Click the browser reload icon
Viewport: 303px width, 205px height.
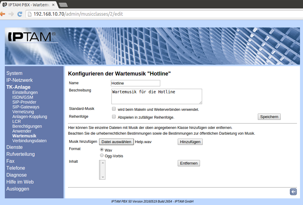pos(20,14)
